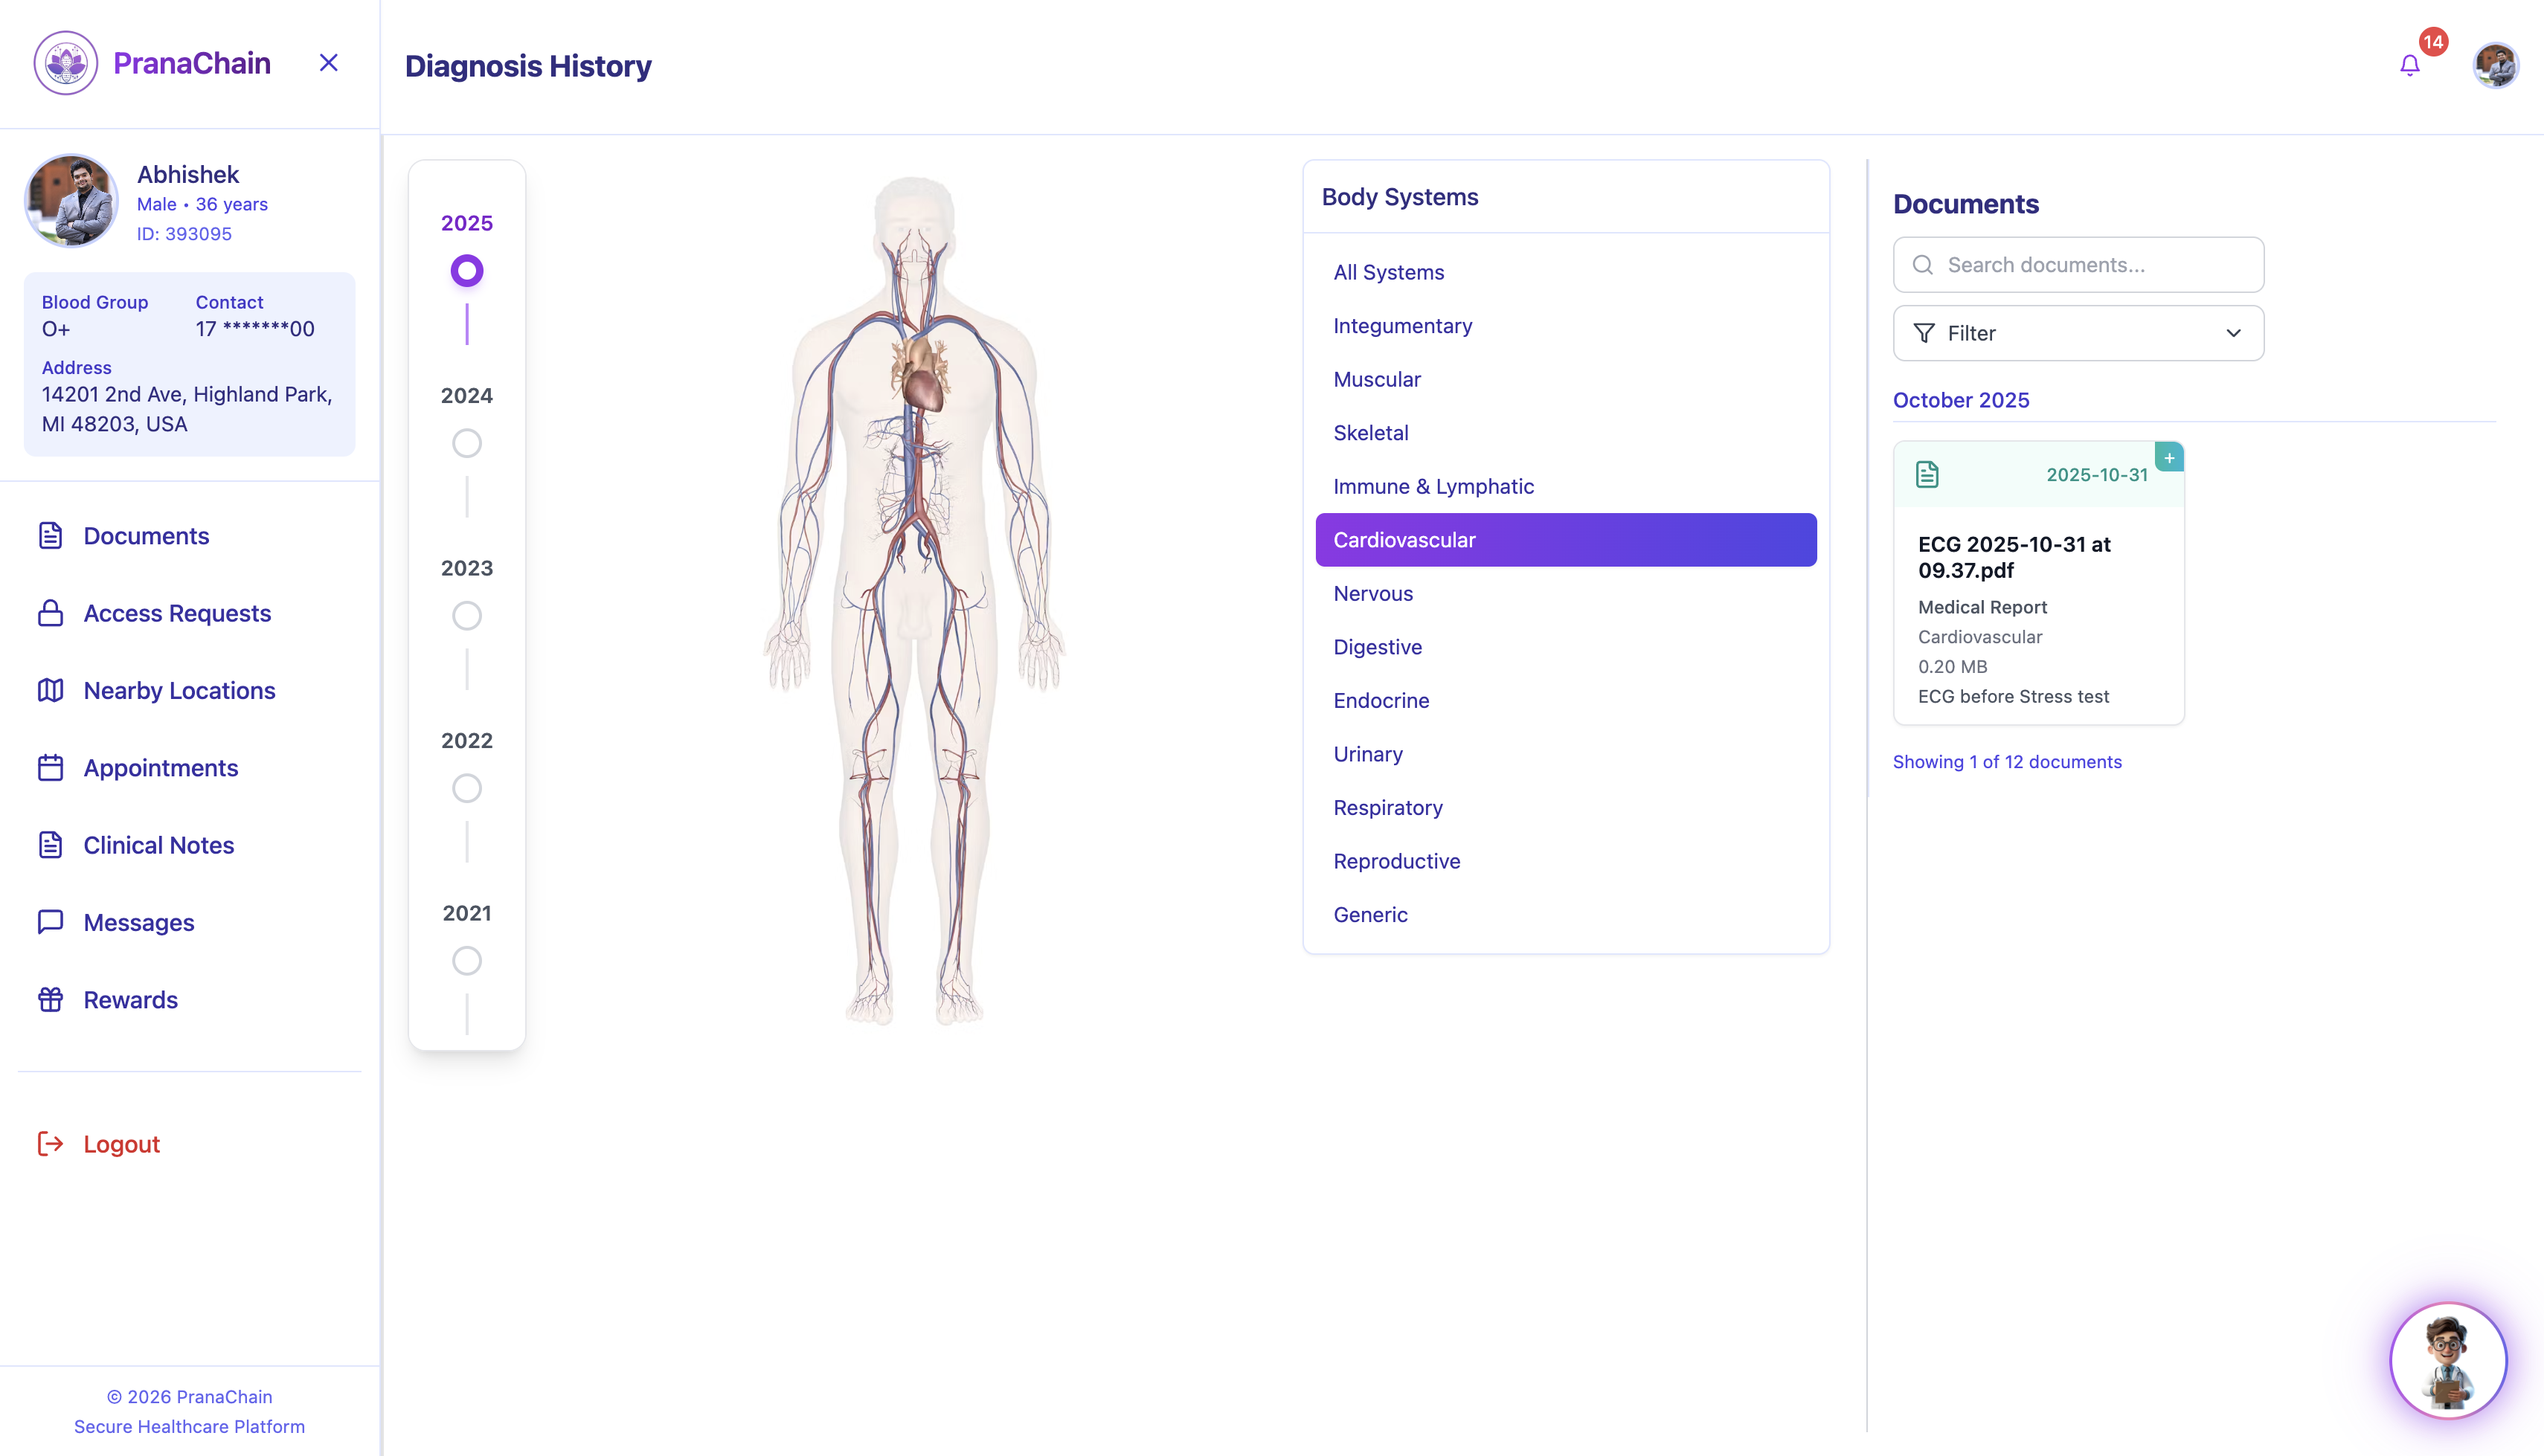
Task: Collapse the sidebar with the X control
Action: pos(328,62)
